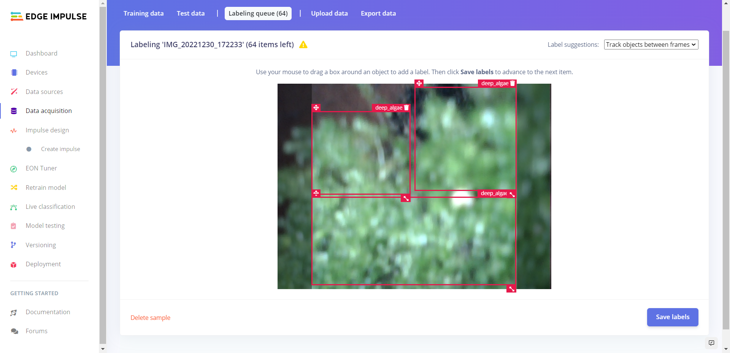
Task: Open Live classification via its icon
Action: [x=14, y=207]
